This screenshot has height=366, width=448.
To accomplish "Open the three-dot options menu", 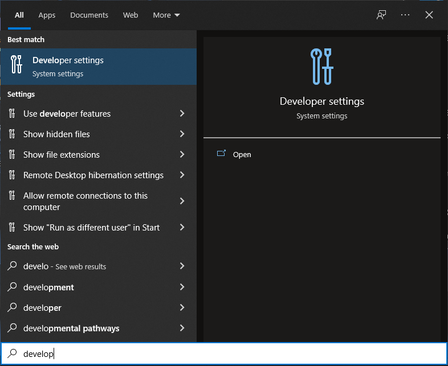I will [405, 15].
